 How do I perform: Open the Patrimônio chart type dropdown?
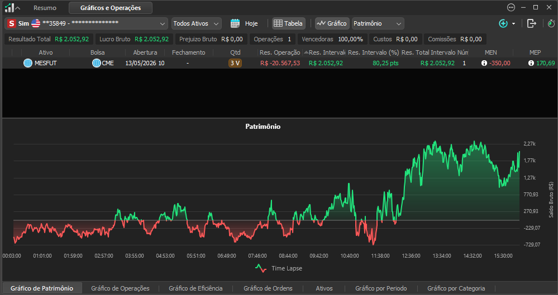(378, 23)
